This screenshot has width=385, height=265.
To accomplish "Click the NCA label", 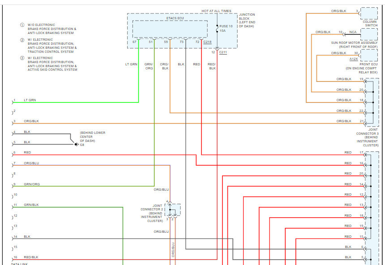I will coord(353,32).
